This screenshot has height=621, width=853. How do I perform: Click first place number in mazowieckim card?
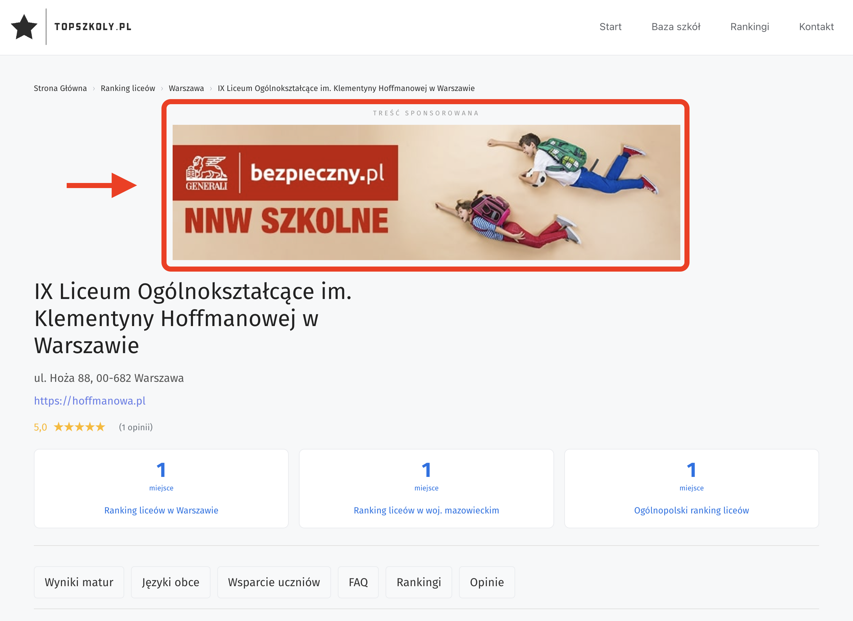click(x=426, y=470)
